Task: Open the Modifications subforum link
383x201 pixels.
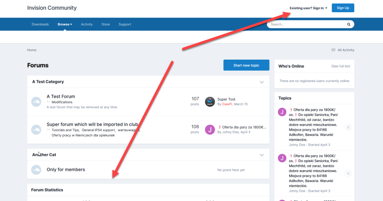Action: point(62,102)
